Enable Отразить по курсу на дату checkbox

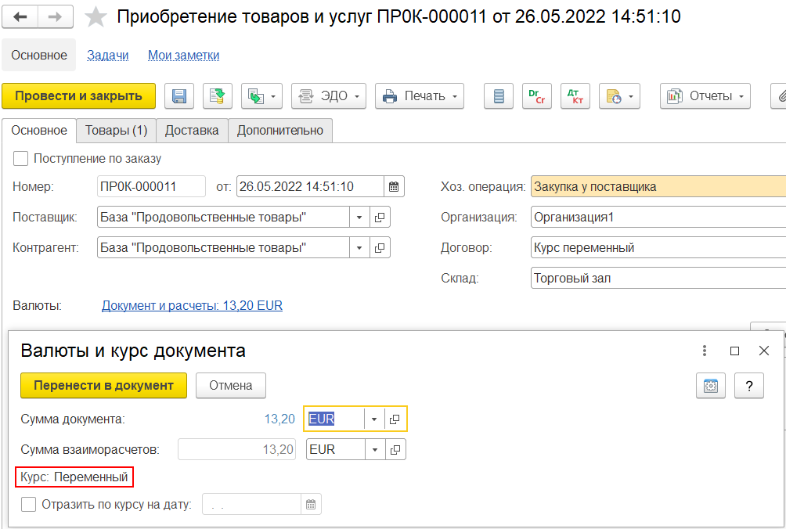click(28, 505)
